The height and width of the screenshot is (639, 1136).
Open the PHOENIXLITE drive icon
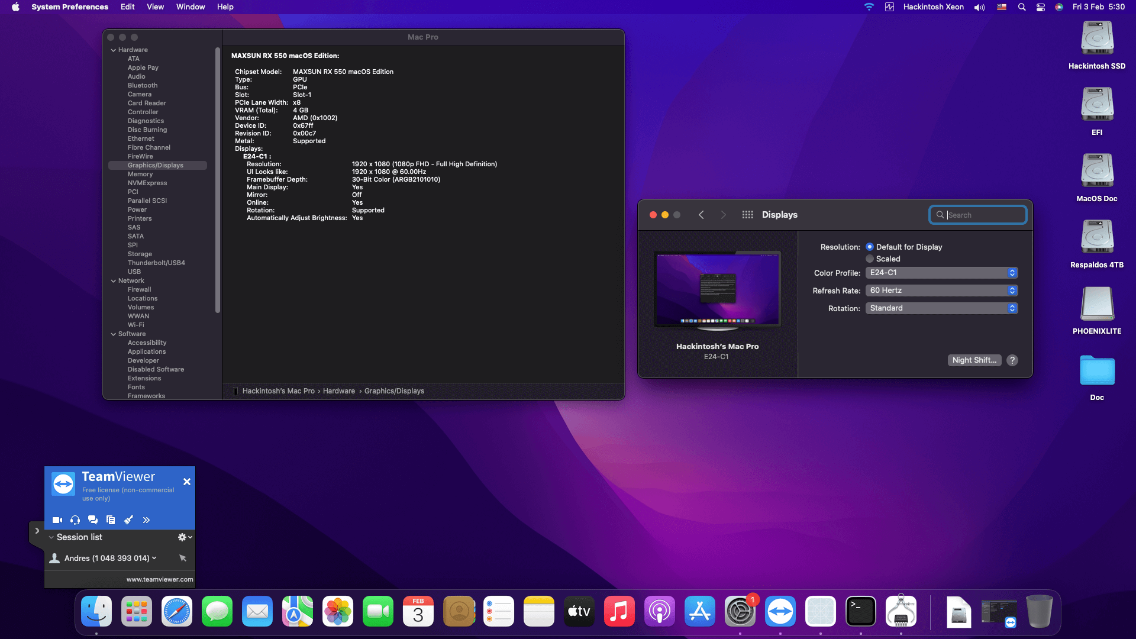click(x=1097, y=304)
